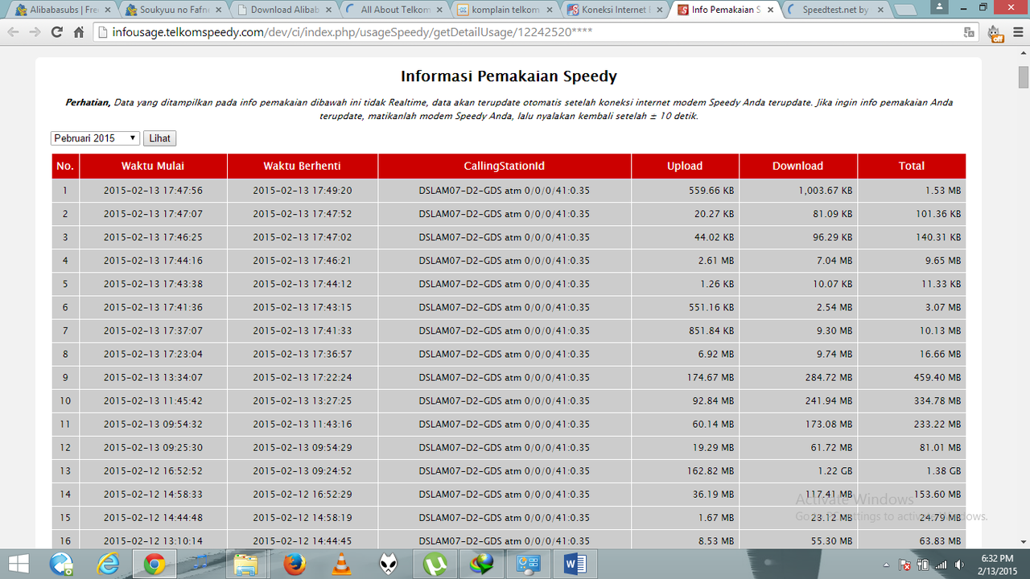
Task: Click the page scrollbar thumb
Action: click(x=1023, y=77)
